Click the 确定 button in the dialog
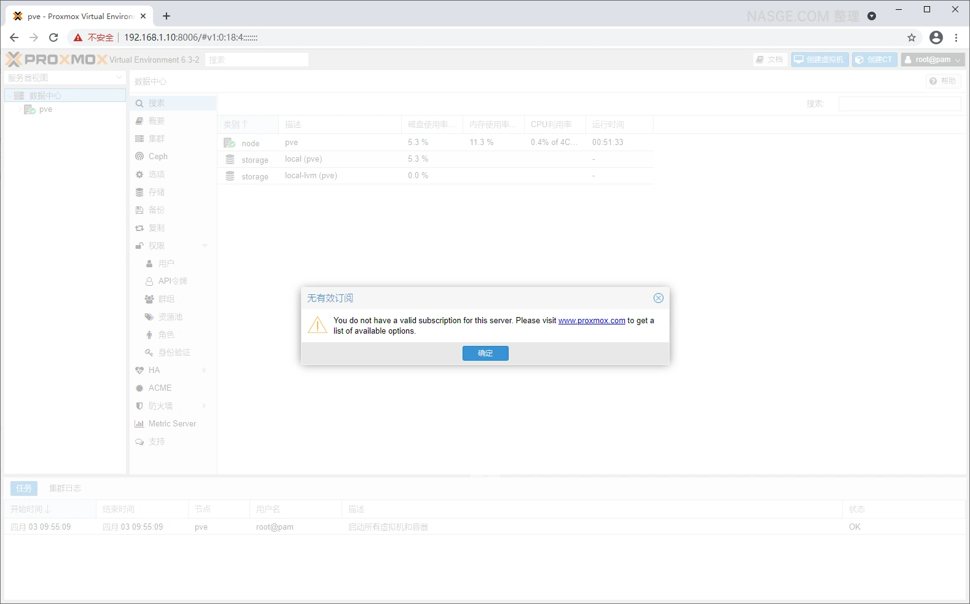 (485, 353)
